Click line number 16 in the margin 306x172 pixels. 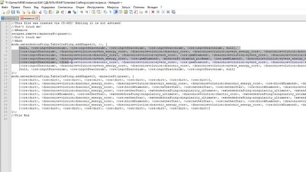pos(5,76)
